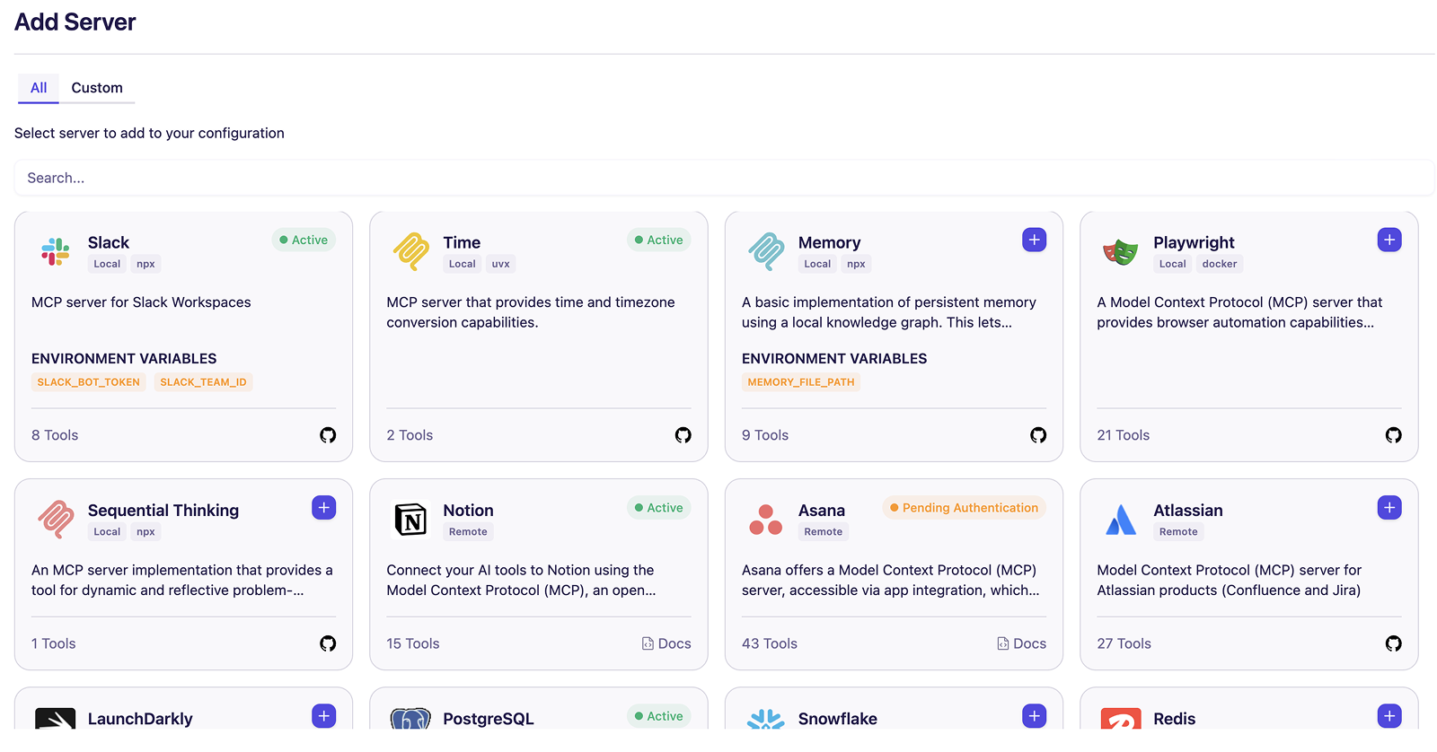1437x752 pixels.
Task: Click the Active badge on Notion
Action: click(x=659, y=508)
